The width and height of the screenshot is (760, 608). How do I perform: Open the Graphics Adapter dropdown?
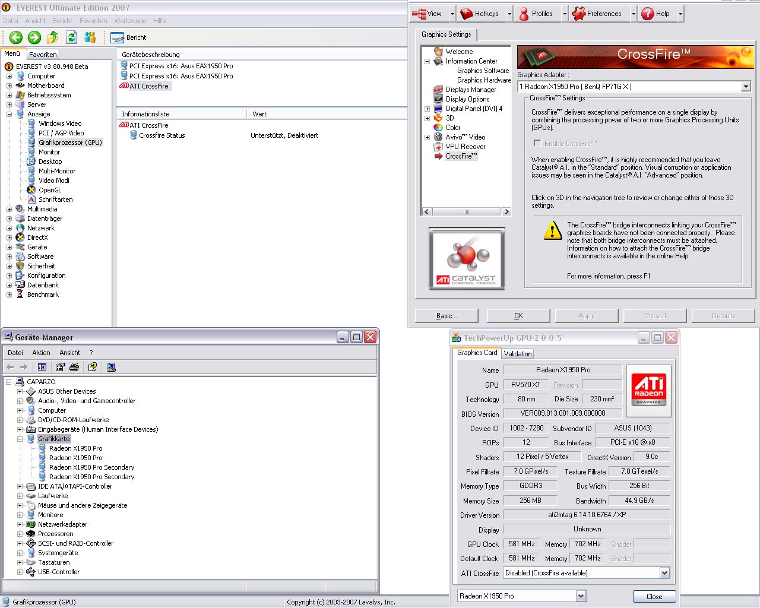tap(746, 87)
